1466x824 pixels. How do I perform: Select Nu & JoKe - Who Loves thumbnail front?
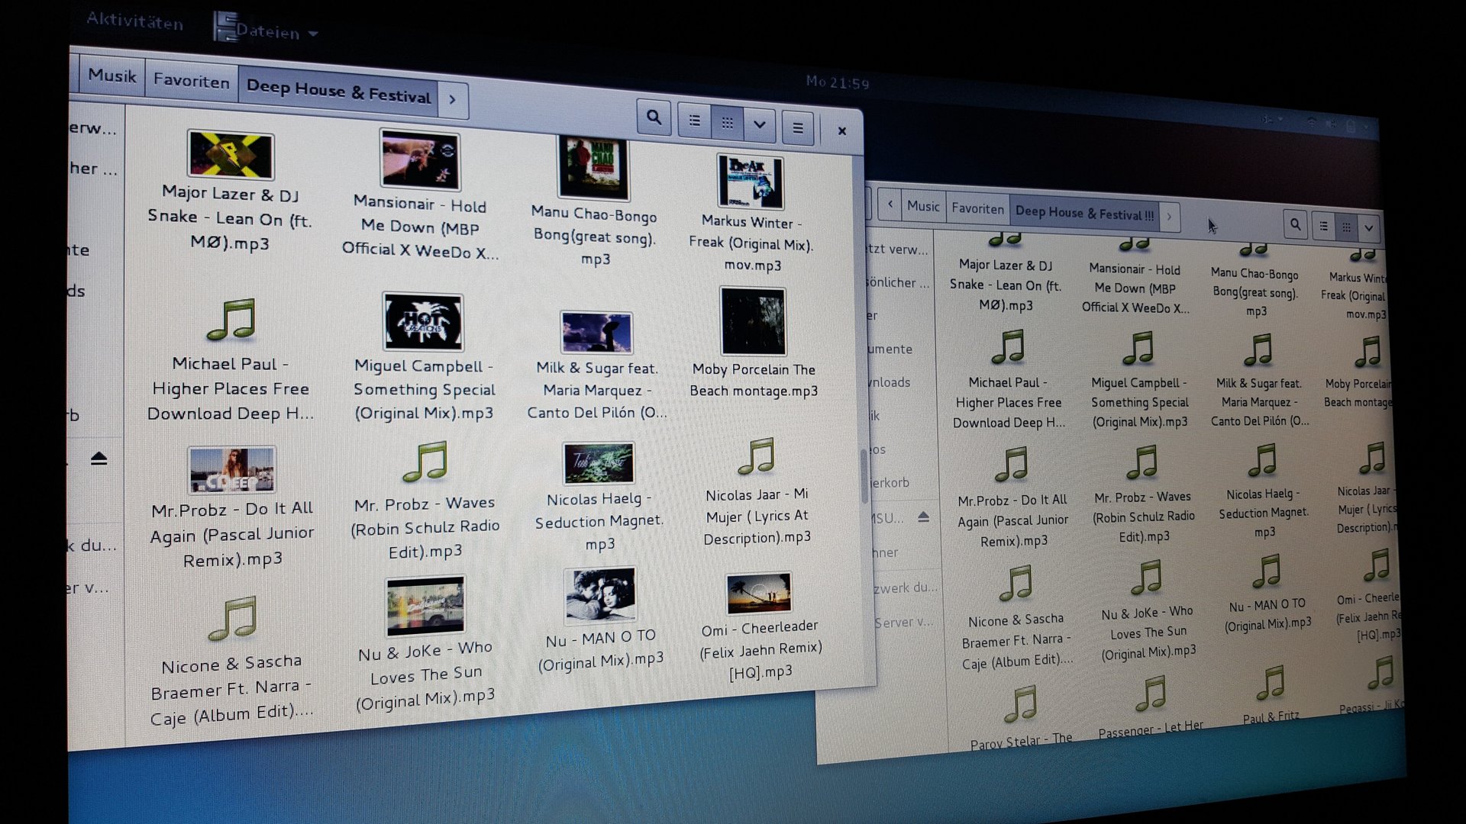pyautogui.click(x=425, y=606)
